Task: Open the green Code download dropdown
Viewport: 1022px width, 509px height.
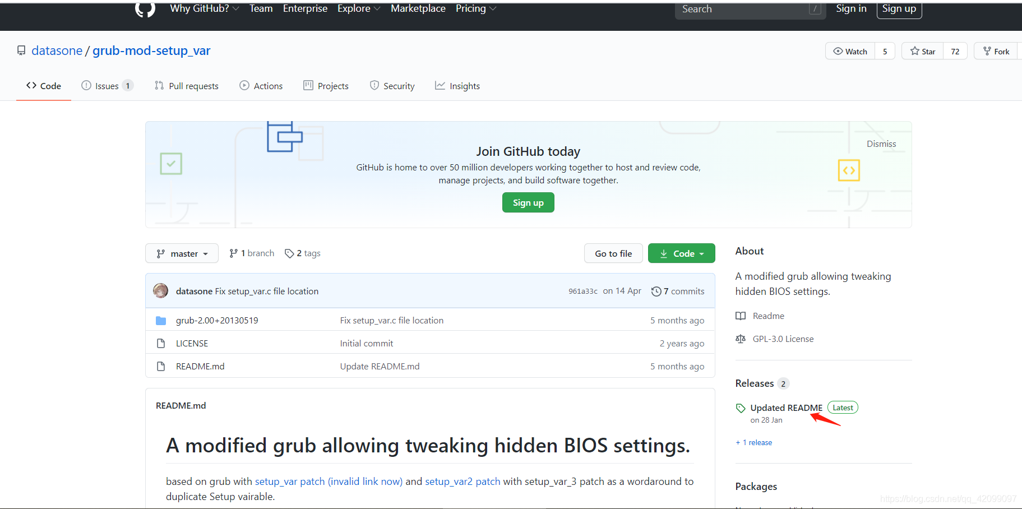Action: pos(682,253)
